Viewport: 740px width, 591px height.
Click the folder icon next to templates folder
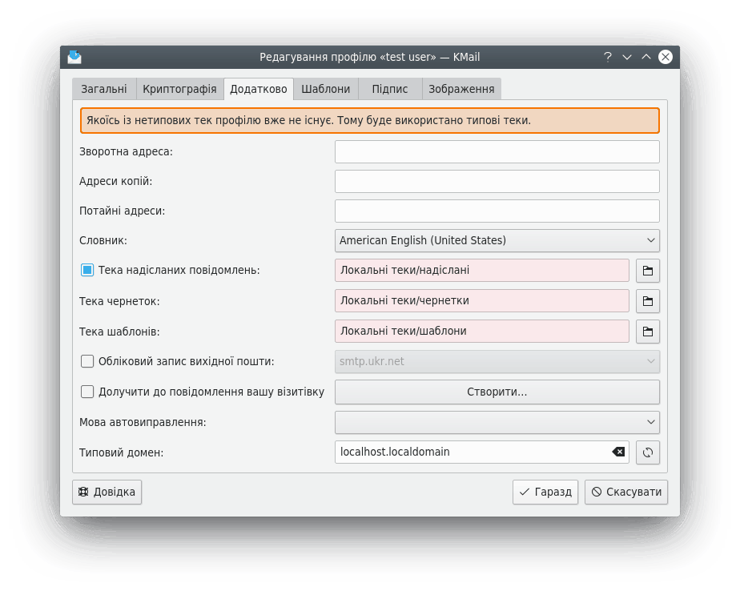pos(647,332)
